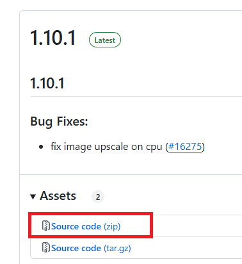242x264 pixels.
Task: Click the Bug Fixes heading
Action: pyautogui.click(x=59, y=122)
